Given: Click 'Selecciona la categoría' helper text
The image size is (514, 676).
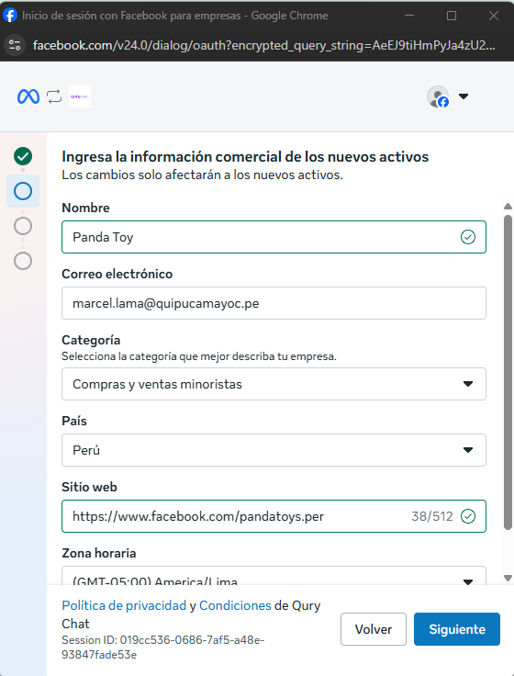Looking at the screenshot, I should click(x=199, y=356).
